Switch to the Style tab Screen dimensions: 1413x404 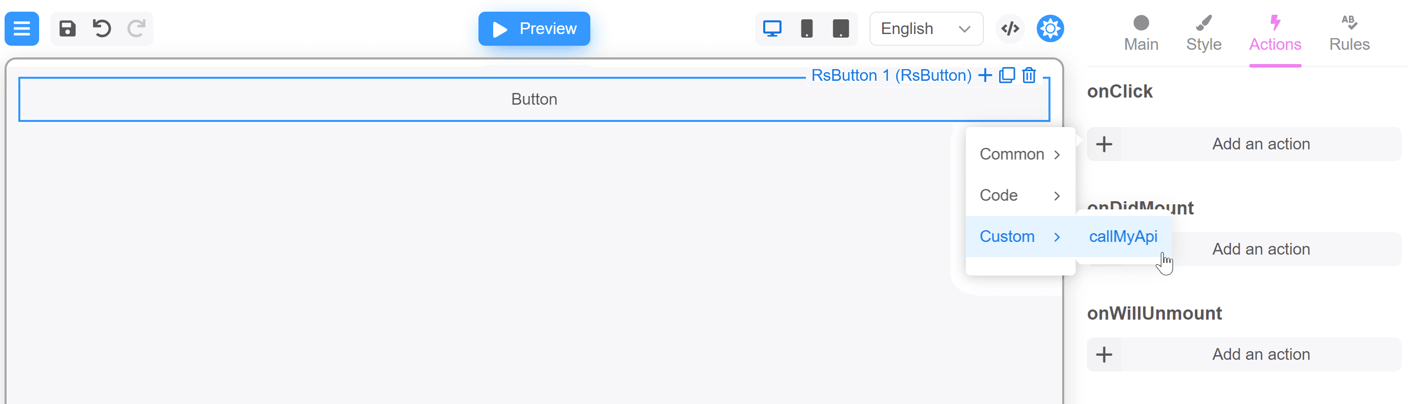1204,34
